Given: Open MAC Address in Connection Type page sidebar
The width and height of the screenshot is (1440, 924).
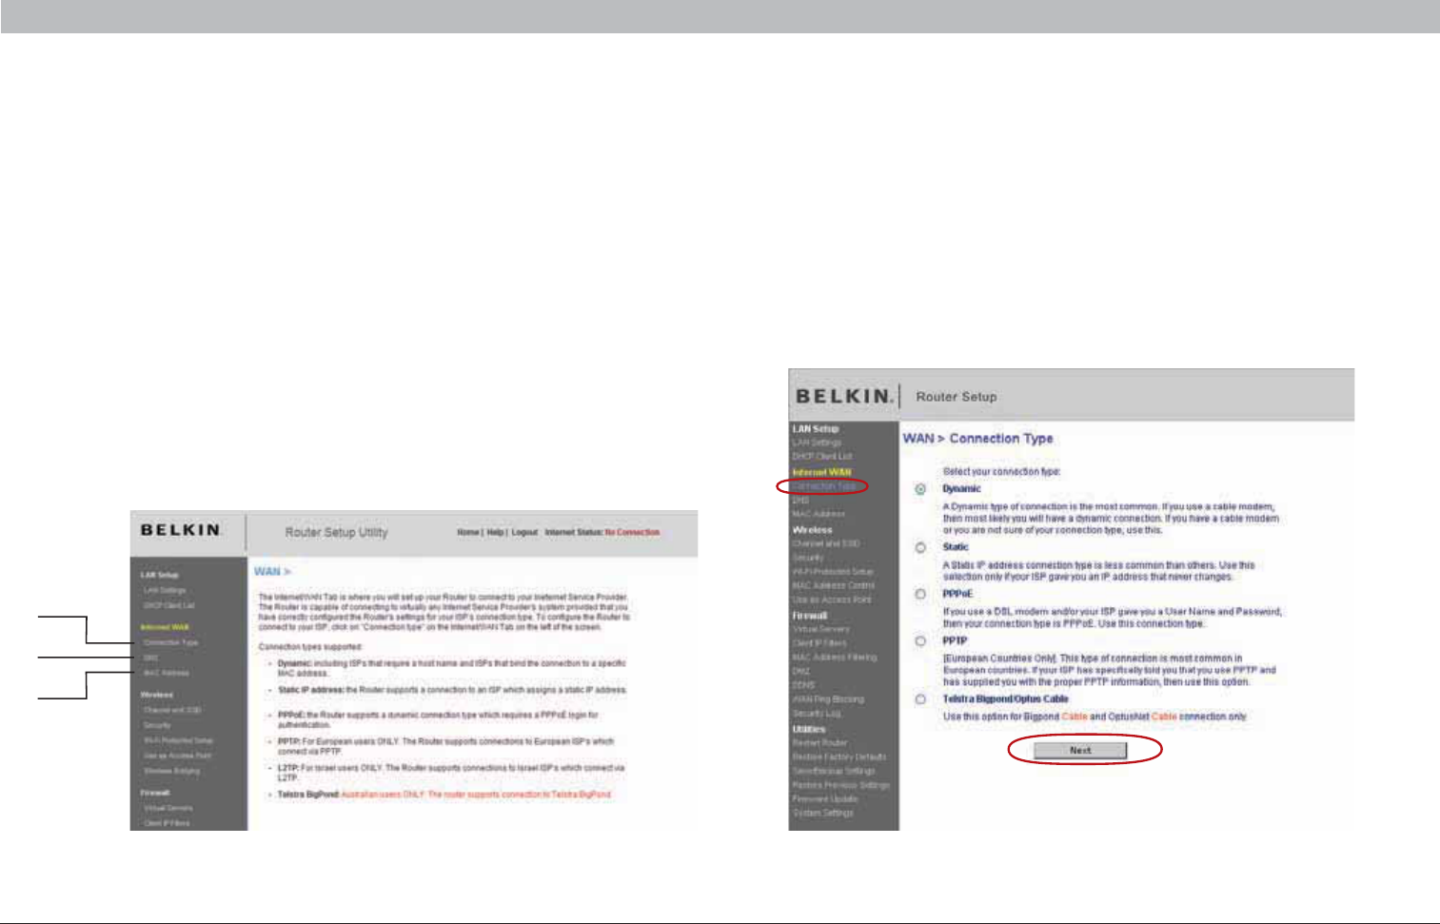Looking at the screenshot, I should pos(819,515).
